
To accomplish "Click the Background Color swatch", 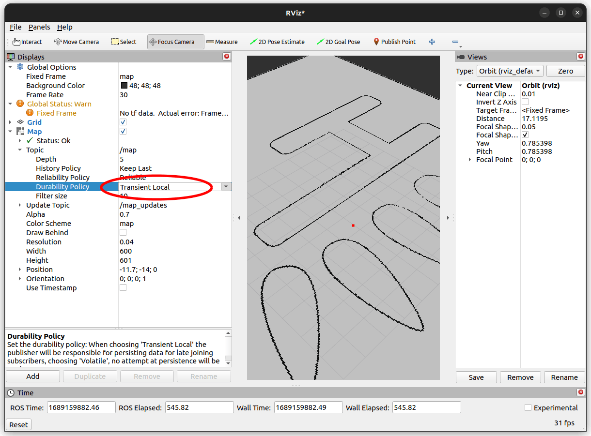I will pos(124,86).
